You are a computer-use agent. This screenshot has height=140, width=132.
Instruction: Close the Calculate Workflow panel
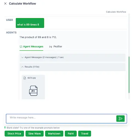5,4
